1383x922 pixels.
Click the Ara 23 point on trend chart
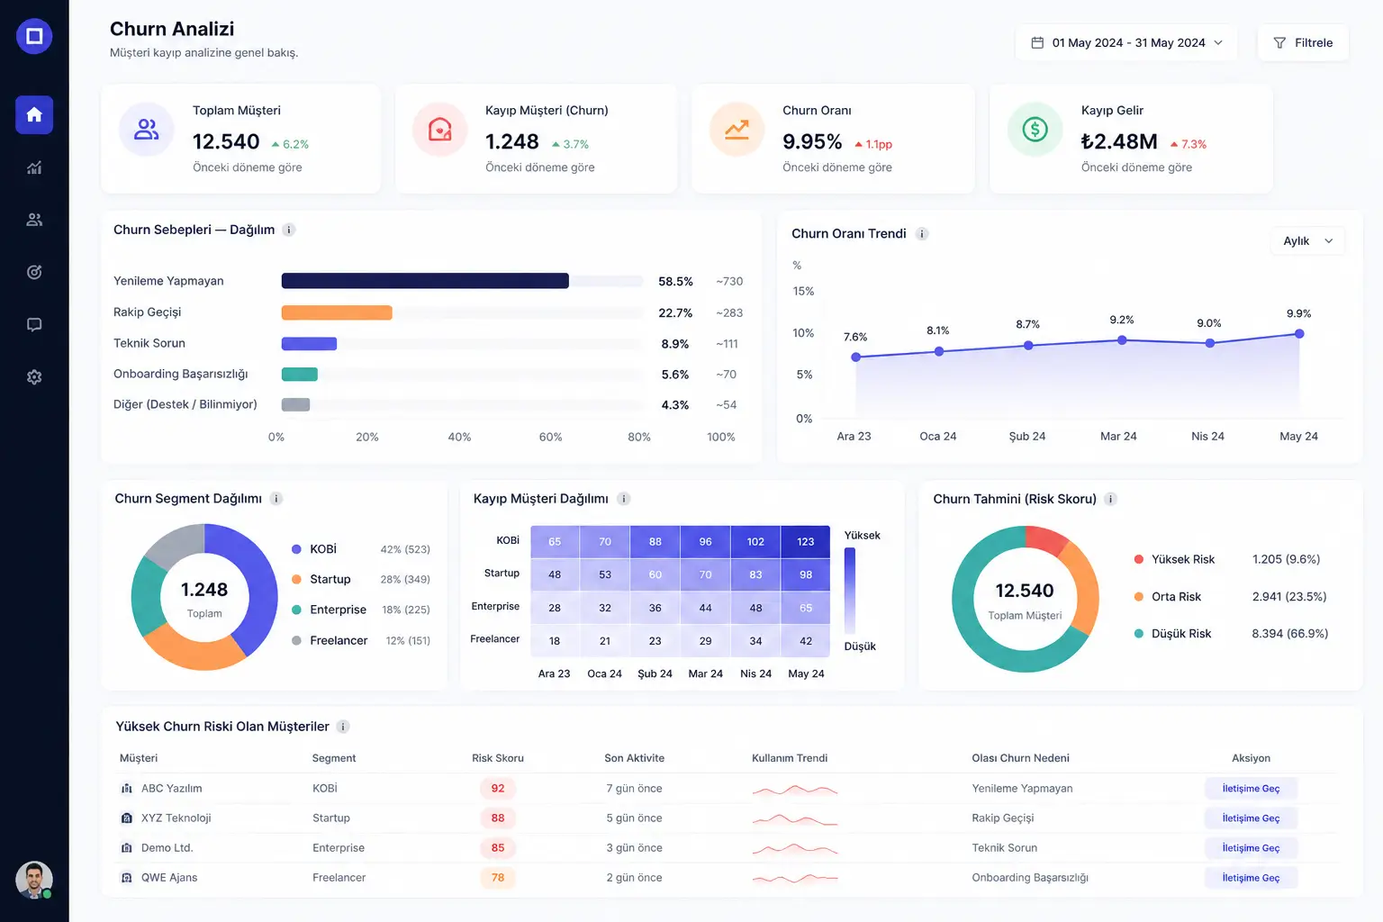point(855,357)
